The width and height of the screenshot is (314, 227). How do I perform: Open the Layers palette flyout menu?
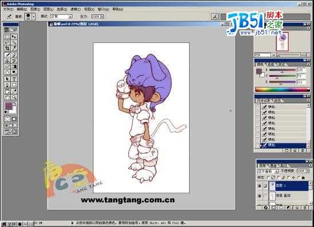pos(310,165)
